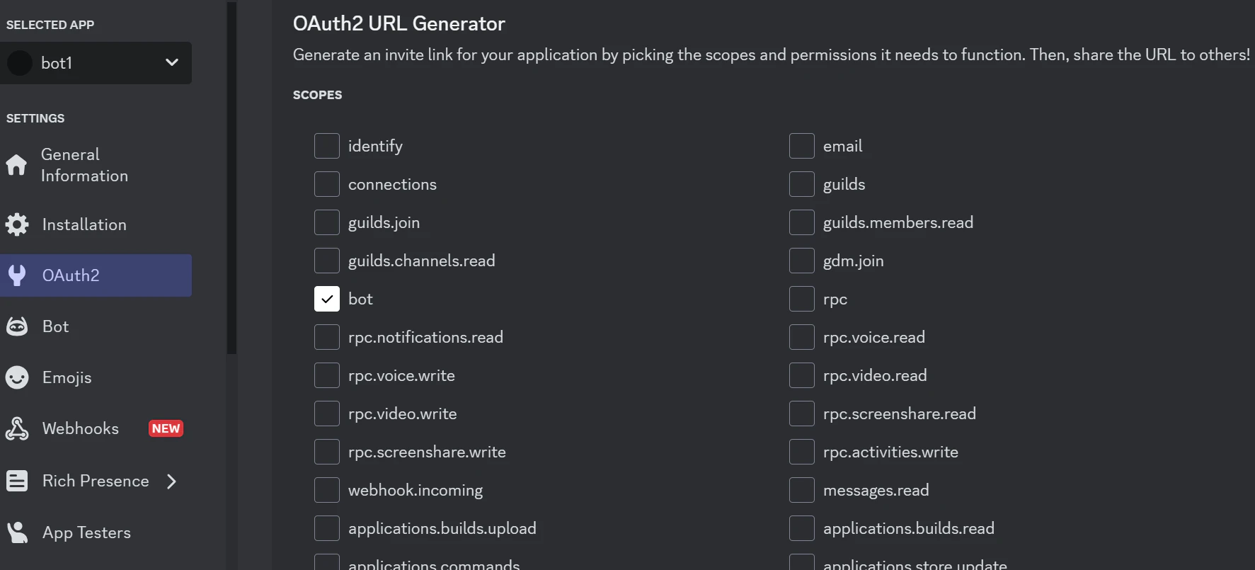Enable the identify scope checkbox
This screenshot has height=570, width=1255.
coord(327,146)
